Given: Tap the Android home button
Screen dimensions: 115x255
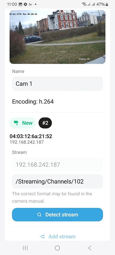Looking at the screenshot, I should [x=57, y=248].
